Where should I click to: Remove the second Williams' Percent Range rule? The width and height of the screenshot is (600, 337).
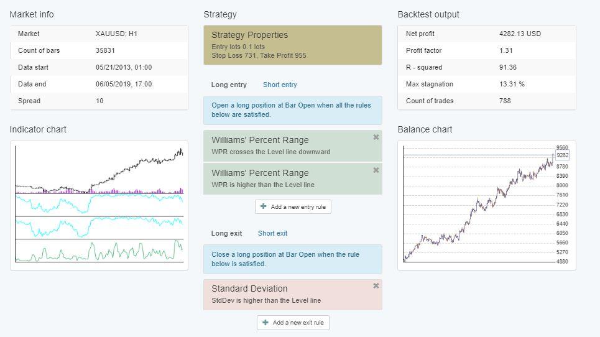[376, 170]
